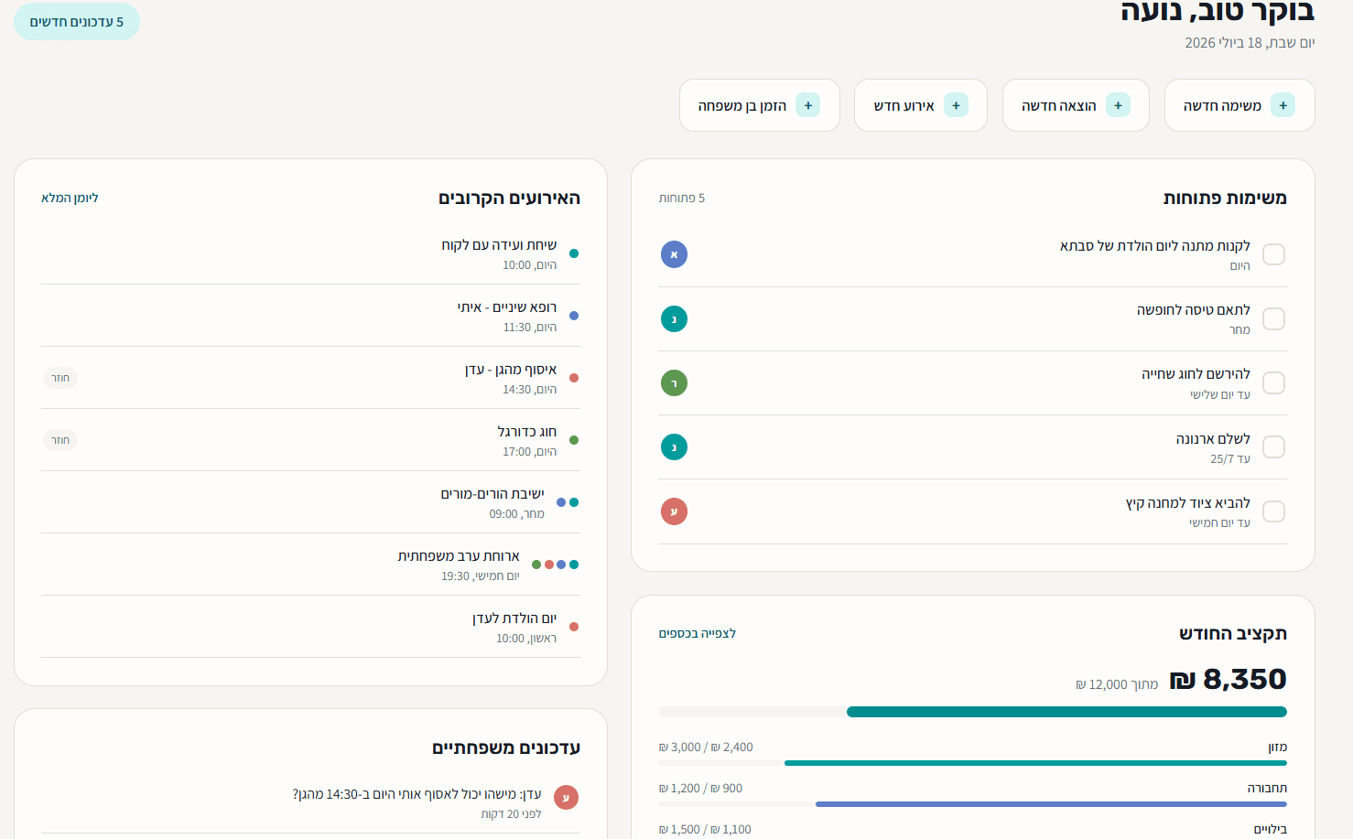Open the ע avatar beside עדן's update
Screen dimensions: 1353x839
pyautogui.click(x=566, y=798)
